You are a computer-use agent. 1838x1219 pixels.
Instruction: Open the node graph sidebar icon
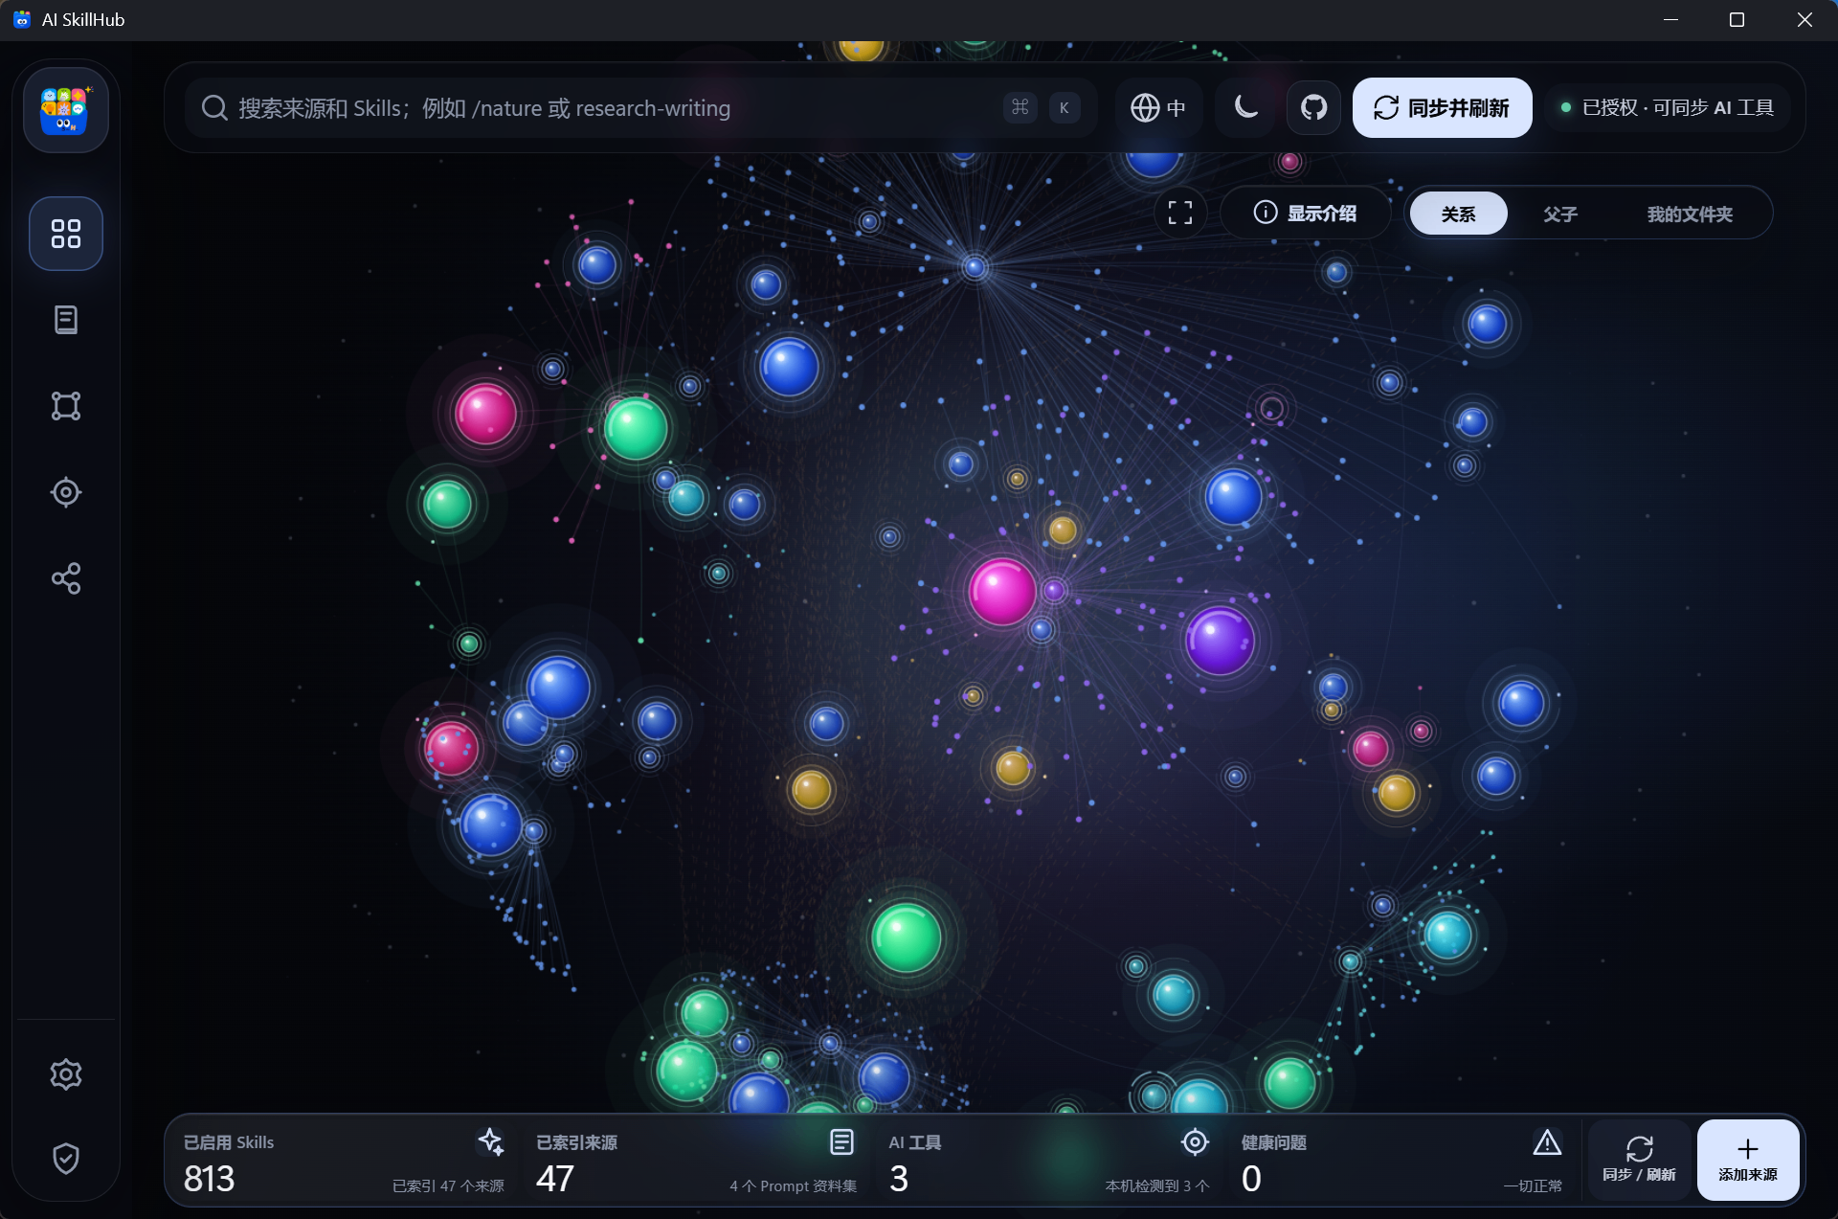[66, 406]
